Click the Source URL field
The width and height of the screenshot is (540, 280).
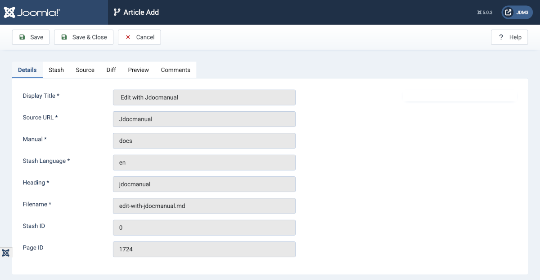[204, 119]
